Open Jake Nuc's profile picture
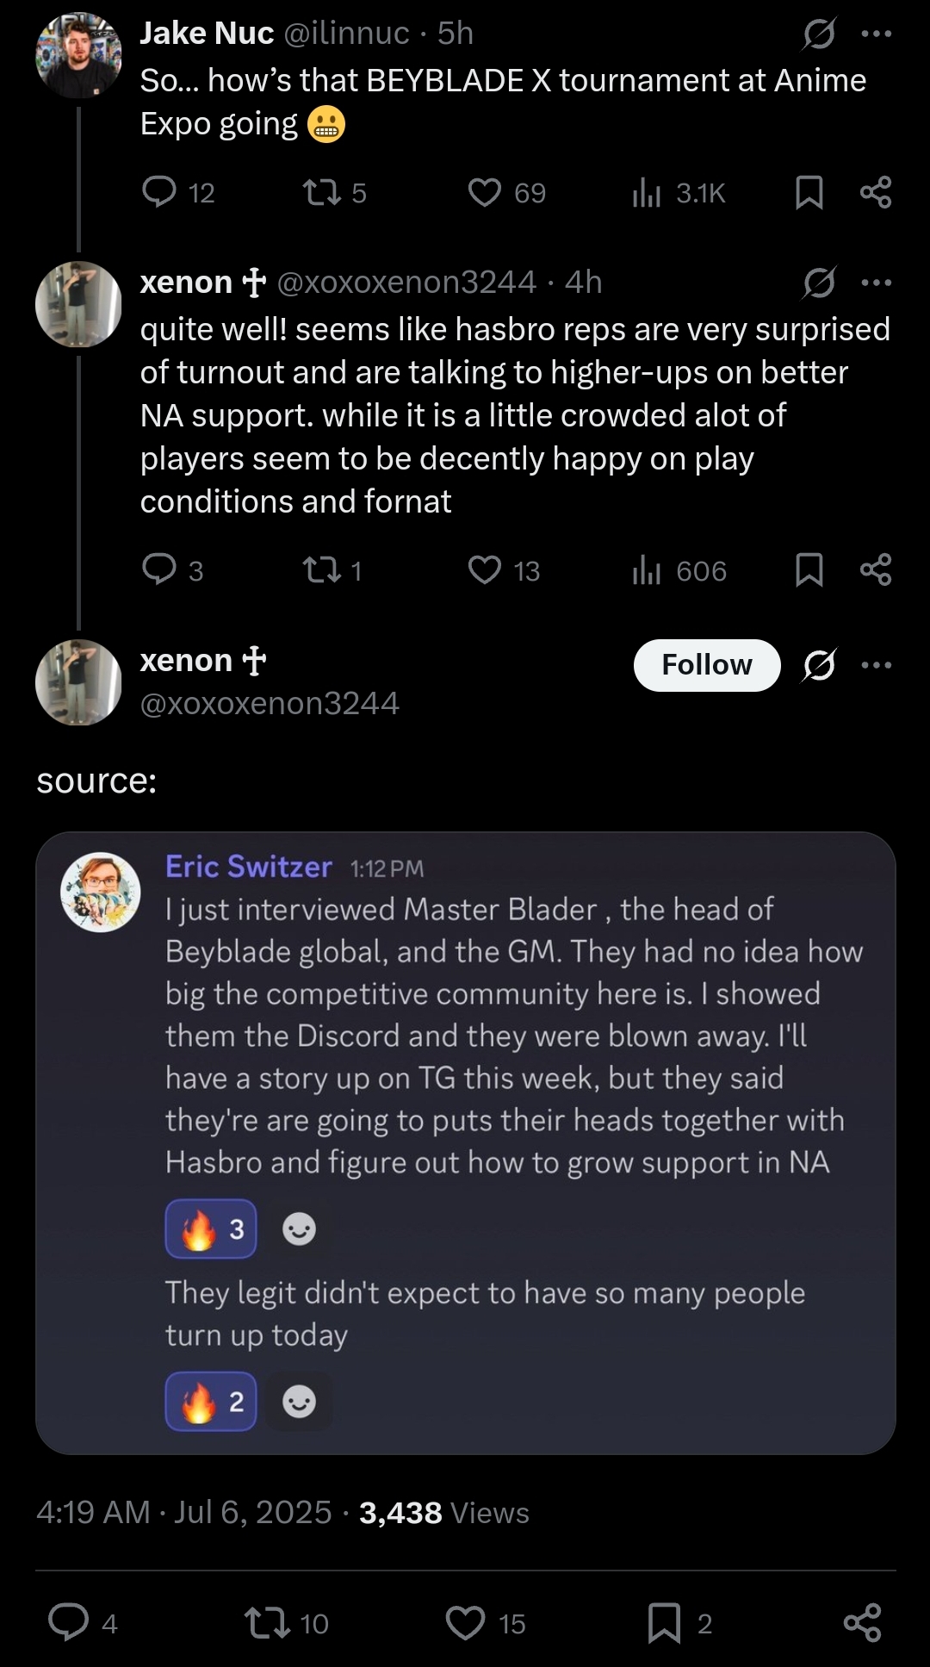 pyautogui.click(x=78, y=55)
